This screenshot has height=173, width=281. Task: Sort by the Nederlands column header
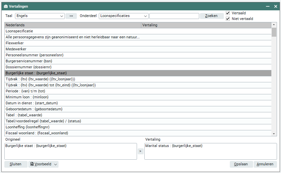72,25
